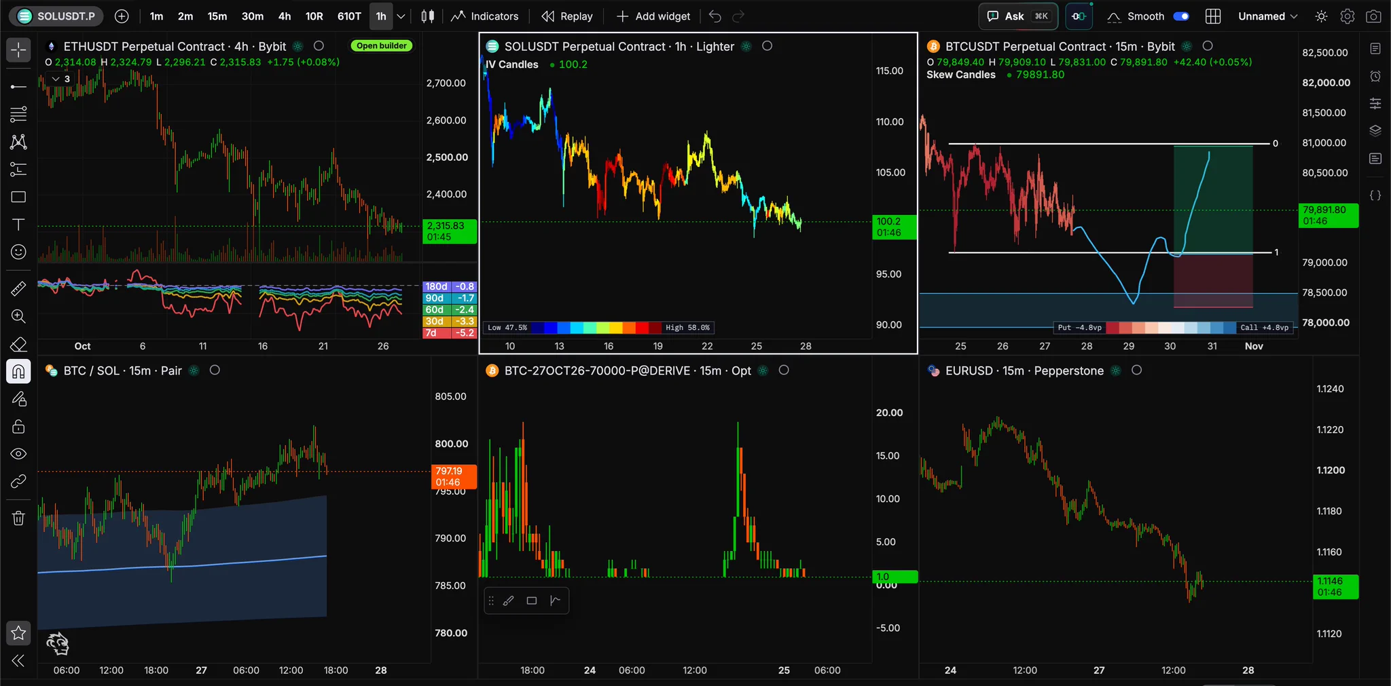Click the SOLUSDT.P symbol search

pos(56,16)
